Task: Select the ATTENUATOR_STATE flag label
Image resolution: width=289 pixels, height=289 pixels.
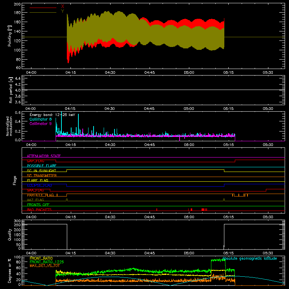Action: pos(44,156)
